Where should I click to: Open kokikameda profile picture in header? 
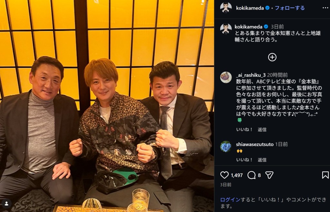point(226,8)
